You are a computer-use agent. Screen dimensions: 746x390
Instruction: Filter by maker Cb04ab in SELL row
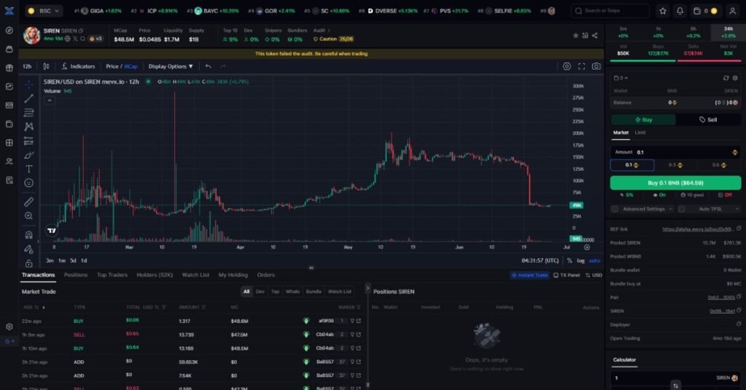[x=353, y=335]
